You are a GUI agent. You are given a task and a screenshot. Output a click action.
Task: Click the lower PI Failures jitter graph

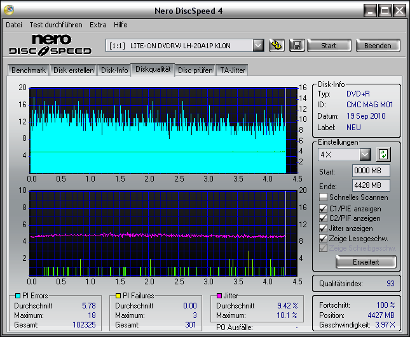(163, 233)
